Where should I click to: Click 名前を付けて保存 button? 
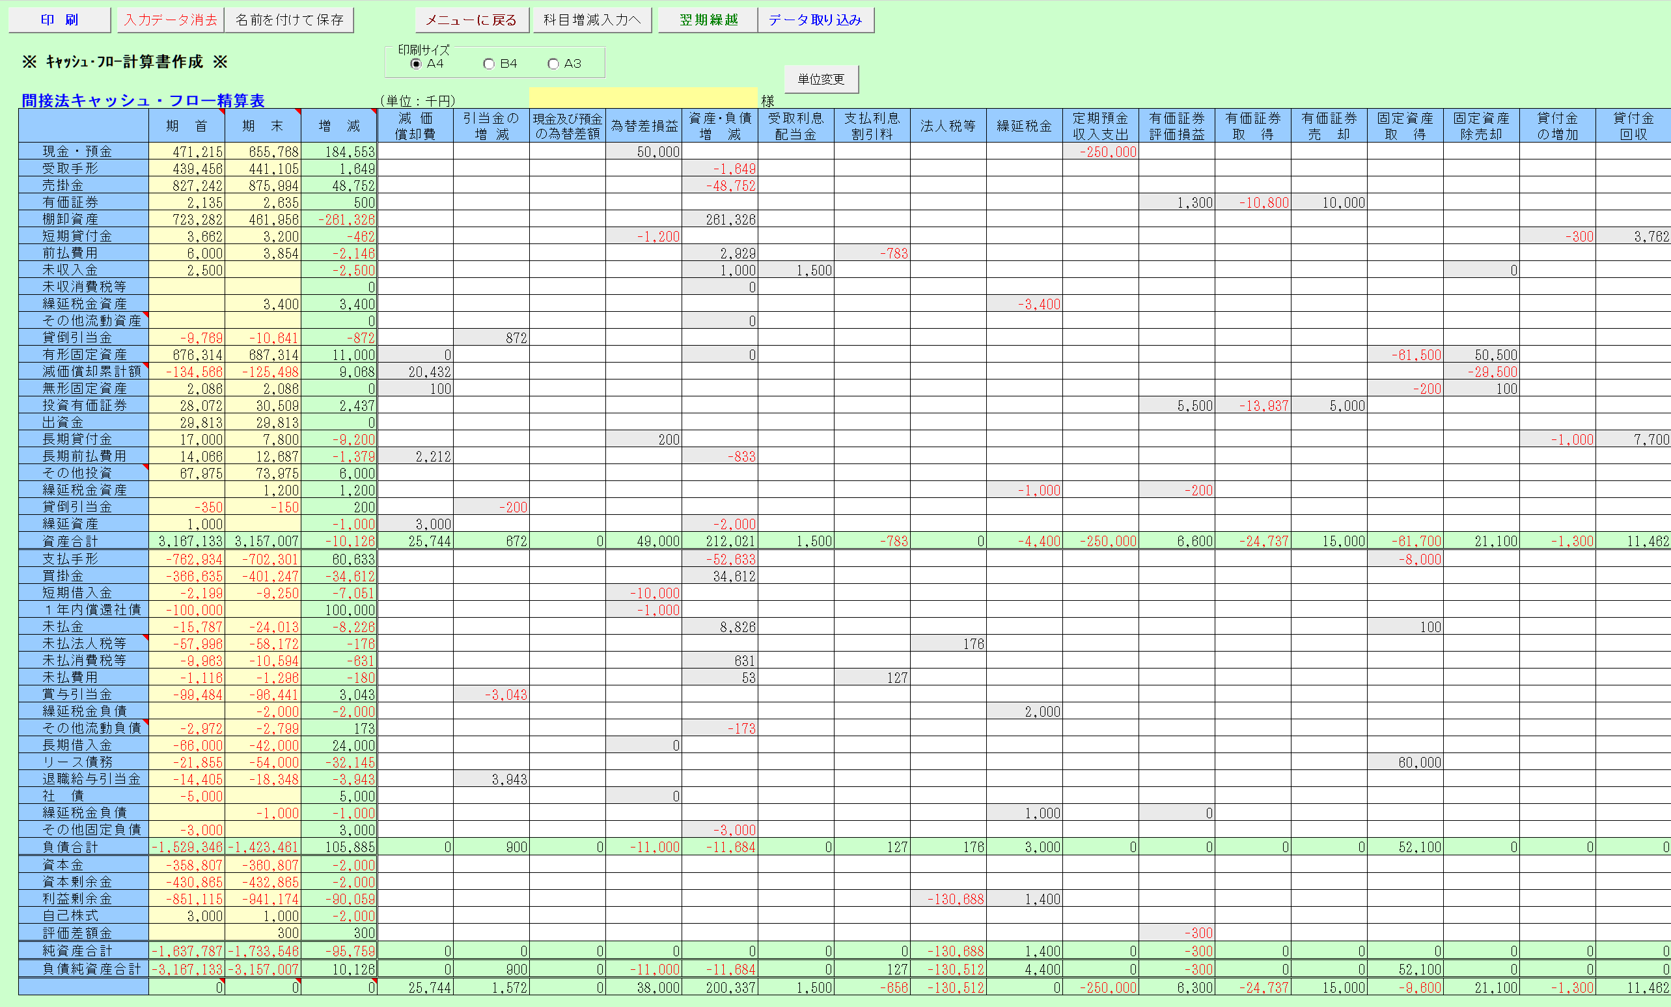pos(289,20)
